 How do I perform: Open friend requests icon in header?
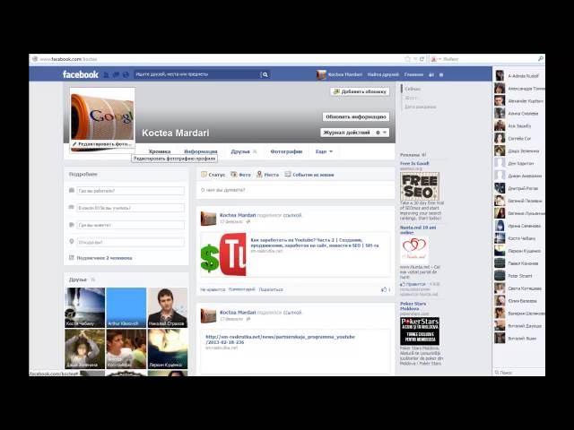[x=106, y=74]
